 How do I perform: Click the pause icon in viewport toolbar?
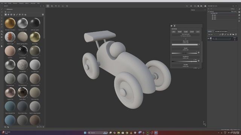pyautogui.click(x=191, y=6)
